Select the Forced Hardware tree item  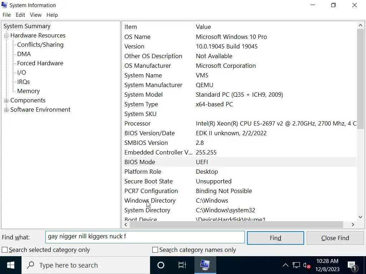point(40,64)
